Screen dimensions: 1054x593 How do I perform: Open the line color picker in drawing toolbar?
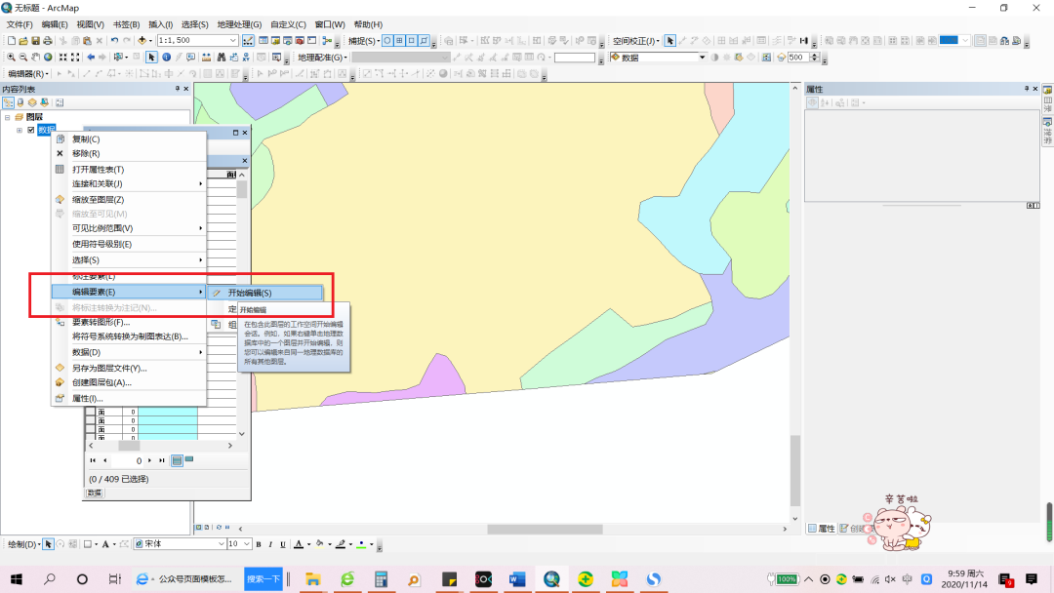point(350,544)
